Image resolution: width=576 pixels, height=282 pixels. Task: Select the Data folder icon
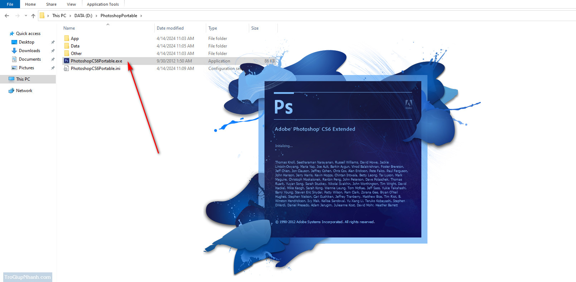tap(67, 46)
